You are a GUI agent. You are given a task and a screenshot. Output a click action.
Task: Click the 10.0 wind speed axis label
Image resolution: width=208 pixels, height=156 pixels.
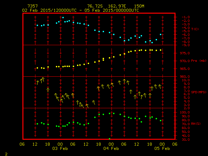coord(186,80)
